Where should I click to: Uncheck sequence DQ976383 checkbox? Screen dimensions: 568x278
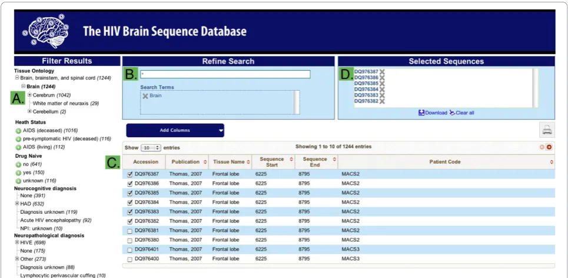coord(130,212)
